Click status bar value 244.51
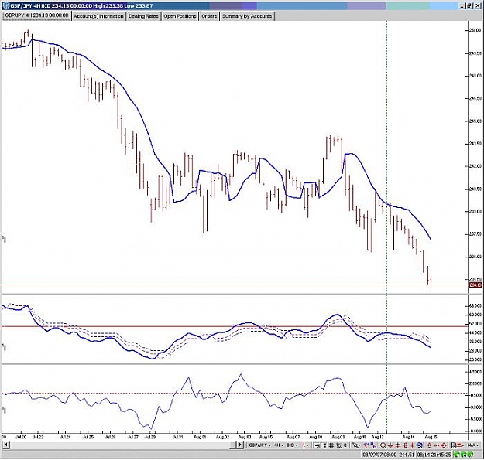This screenshot has height=460, width=484. coord(407,455)
